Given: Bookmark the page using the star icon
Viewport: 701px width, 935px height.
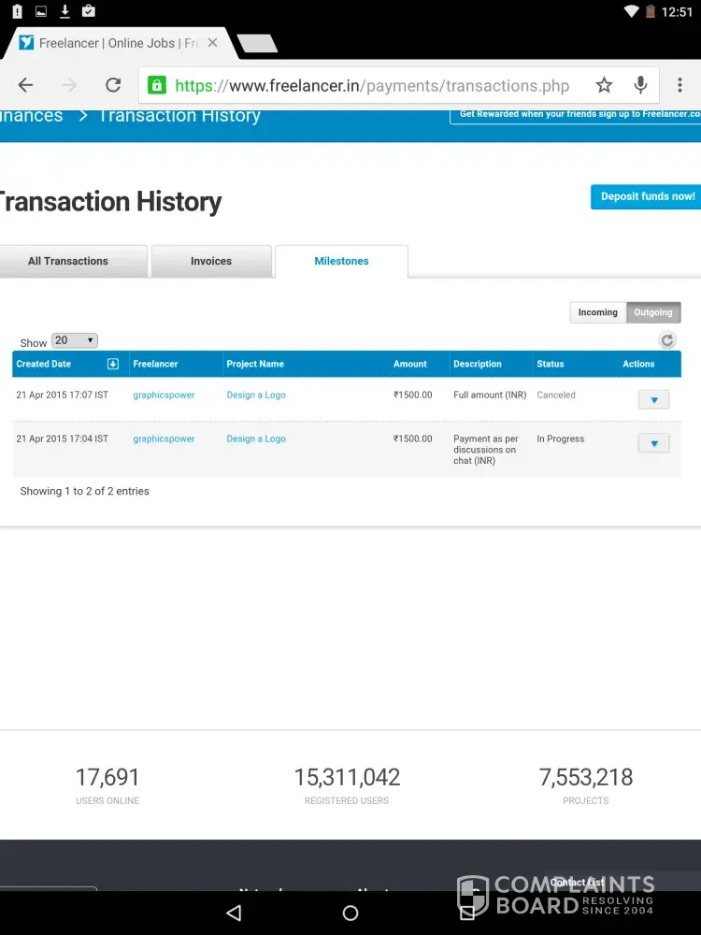Looking at the screenshot, I should (604, 85).
